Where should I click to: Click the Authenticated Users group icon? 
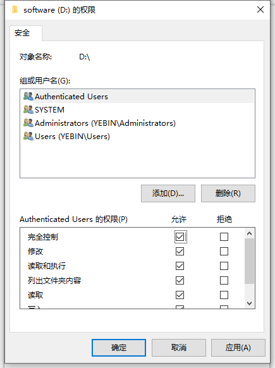[28, 96]
